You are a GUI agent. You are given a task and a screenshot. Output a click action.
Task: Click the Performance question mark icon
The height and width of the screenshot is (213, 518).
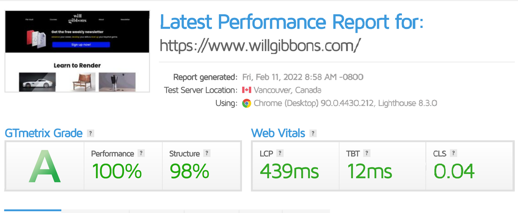click(141, 153)
